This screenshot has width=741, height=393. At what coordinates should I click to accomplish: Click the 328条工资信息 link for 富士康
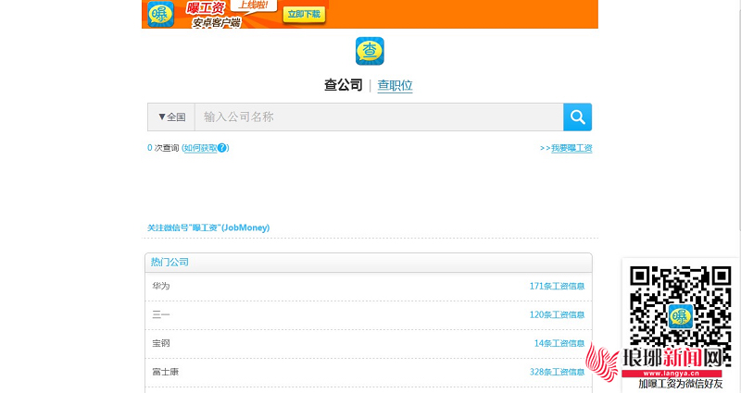557,372
